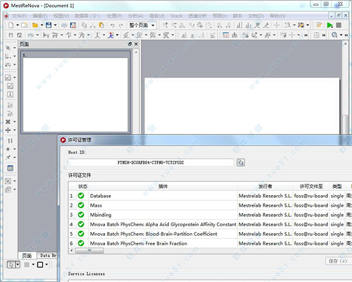Click the Export to PDF icon

pyautogui.click(x=73, y=25)
